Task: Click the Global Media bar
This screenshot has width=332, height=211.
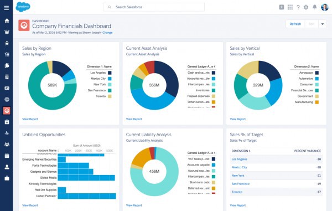Action: pyautogui.click(x=86, y=178)
